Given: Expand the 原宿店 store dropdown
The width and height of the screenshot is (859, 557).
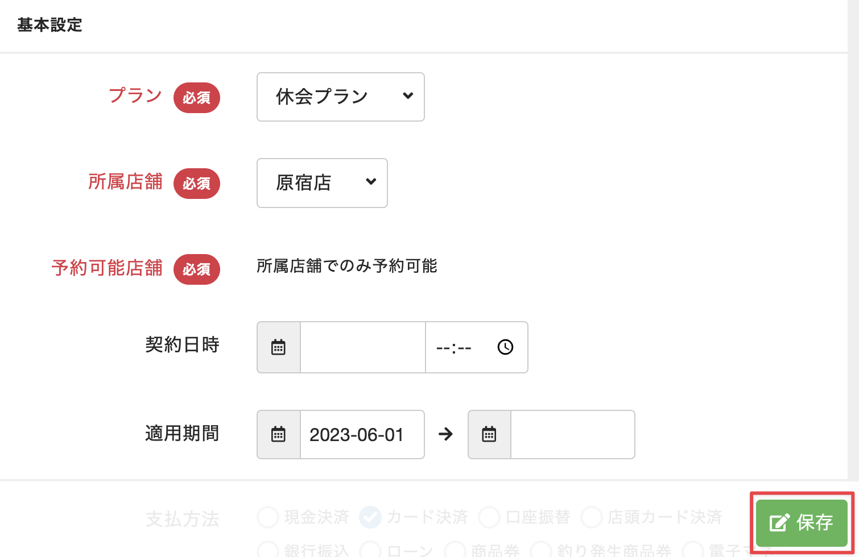Looking at the screenshot, I should click(x=322, y=183).
